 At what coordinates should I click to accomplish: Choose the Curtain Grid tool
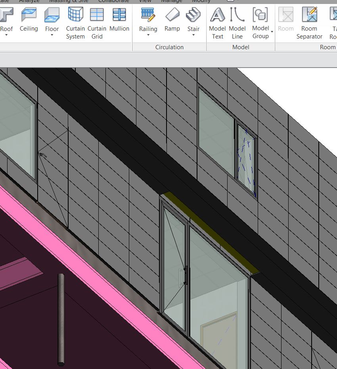coord(97,23)
